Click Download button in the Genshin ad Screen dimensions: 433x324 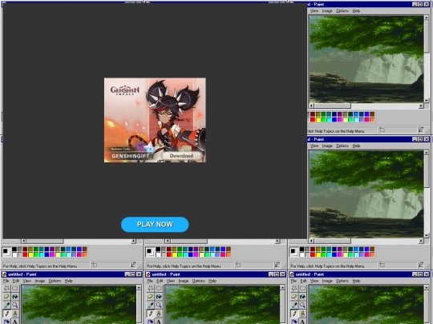tap(181, 156)
